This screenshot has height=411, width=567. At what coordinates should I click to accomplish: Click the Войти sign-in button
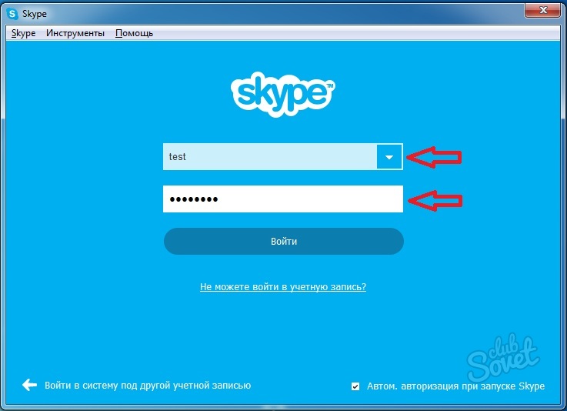tap(284, 242)
